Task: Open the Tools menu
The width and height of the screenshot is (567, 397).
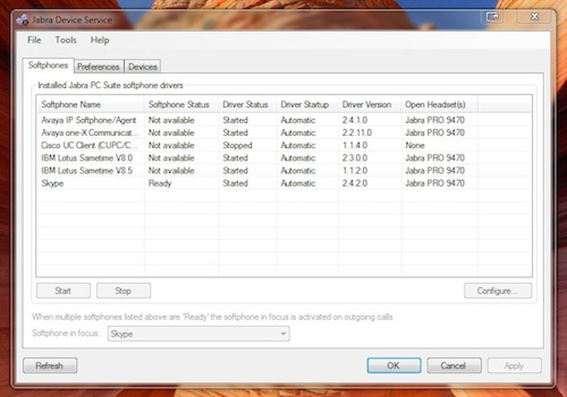Action: tap(66, 40)
